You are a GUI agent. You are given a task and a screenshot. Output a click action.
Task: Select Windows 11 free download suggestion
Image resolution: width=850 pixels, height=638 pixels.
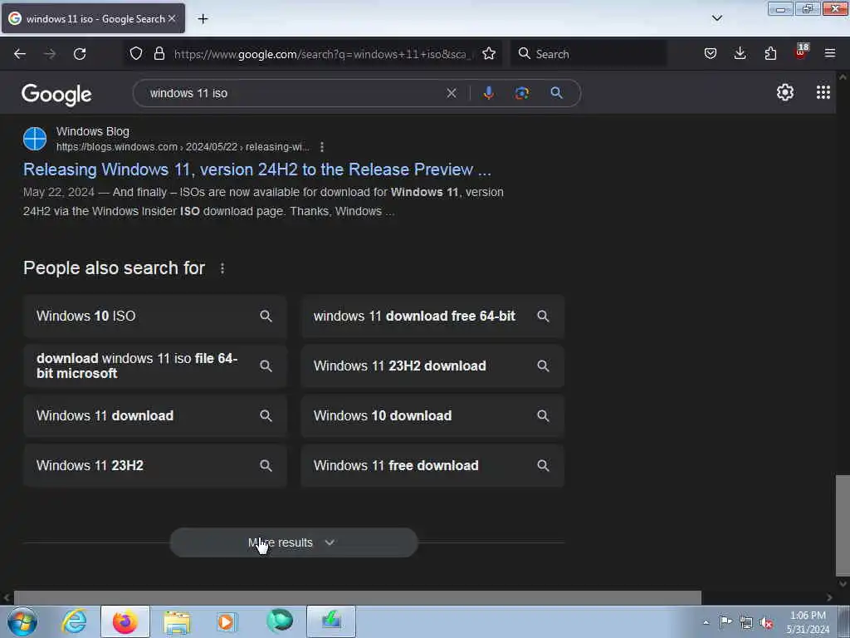pos(432,466)
